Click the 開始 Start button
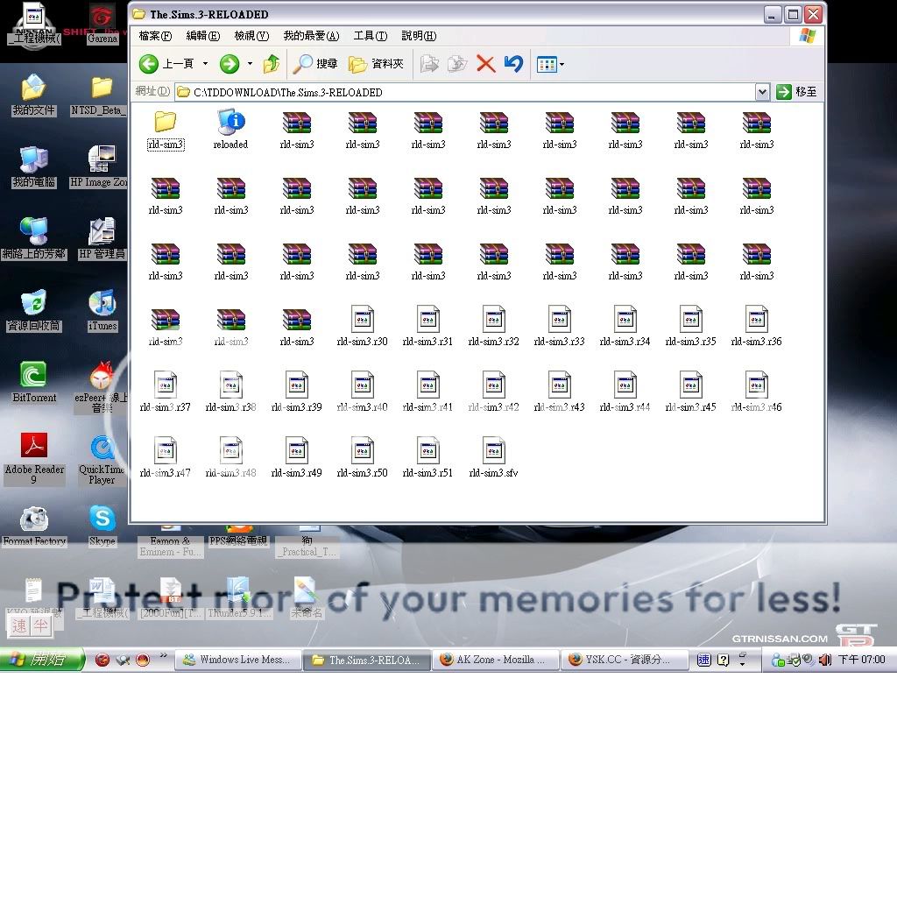Viewport: 897px width, 897px height. point(42,660)
